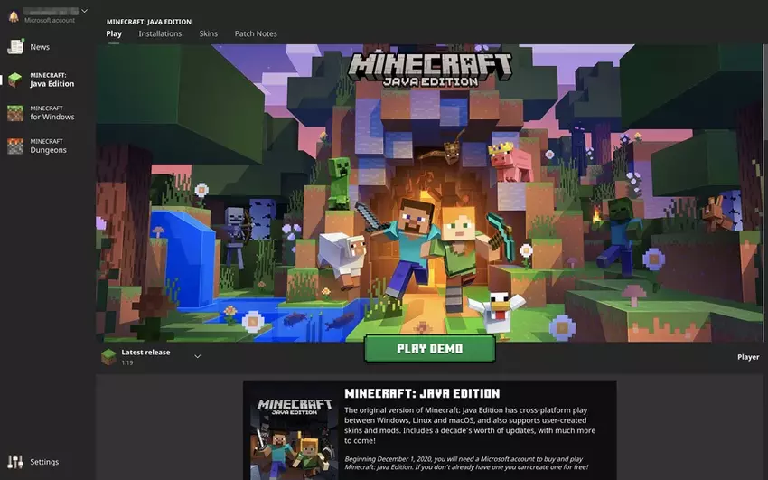Image resolution: width=768 pixels, height=480 pixels.
Task: Open the Settings sliders icon
Action: pos(15,462)
